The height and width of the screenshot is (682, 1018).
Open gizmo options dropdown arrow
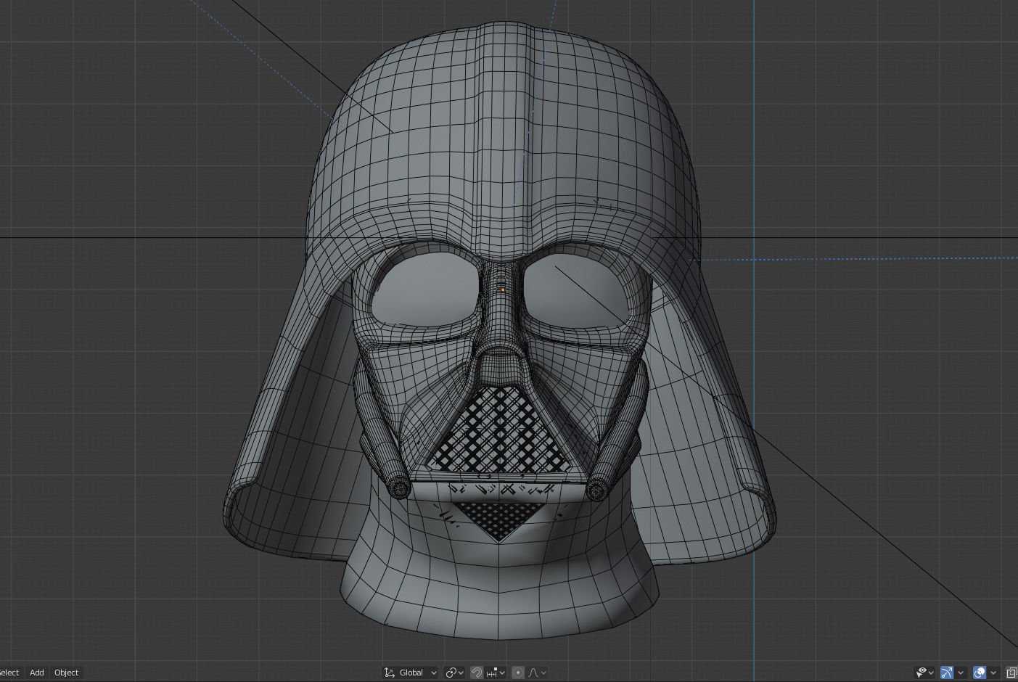(961, 673)
